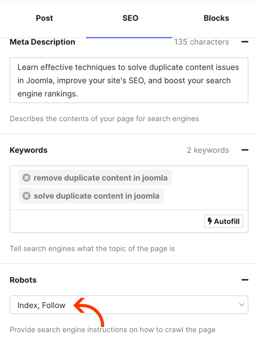Click the Keywords section heading

click(x=29, y=150)
